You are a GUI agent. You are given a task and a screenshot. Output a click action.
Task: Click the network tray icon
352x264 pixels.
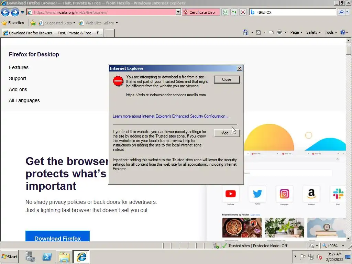(311, 256)
